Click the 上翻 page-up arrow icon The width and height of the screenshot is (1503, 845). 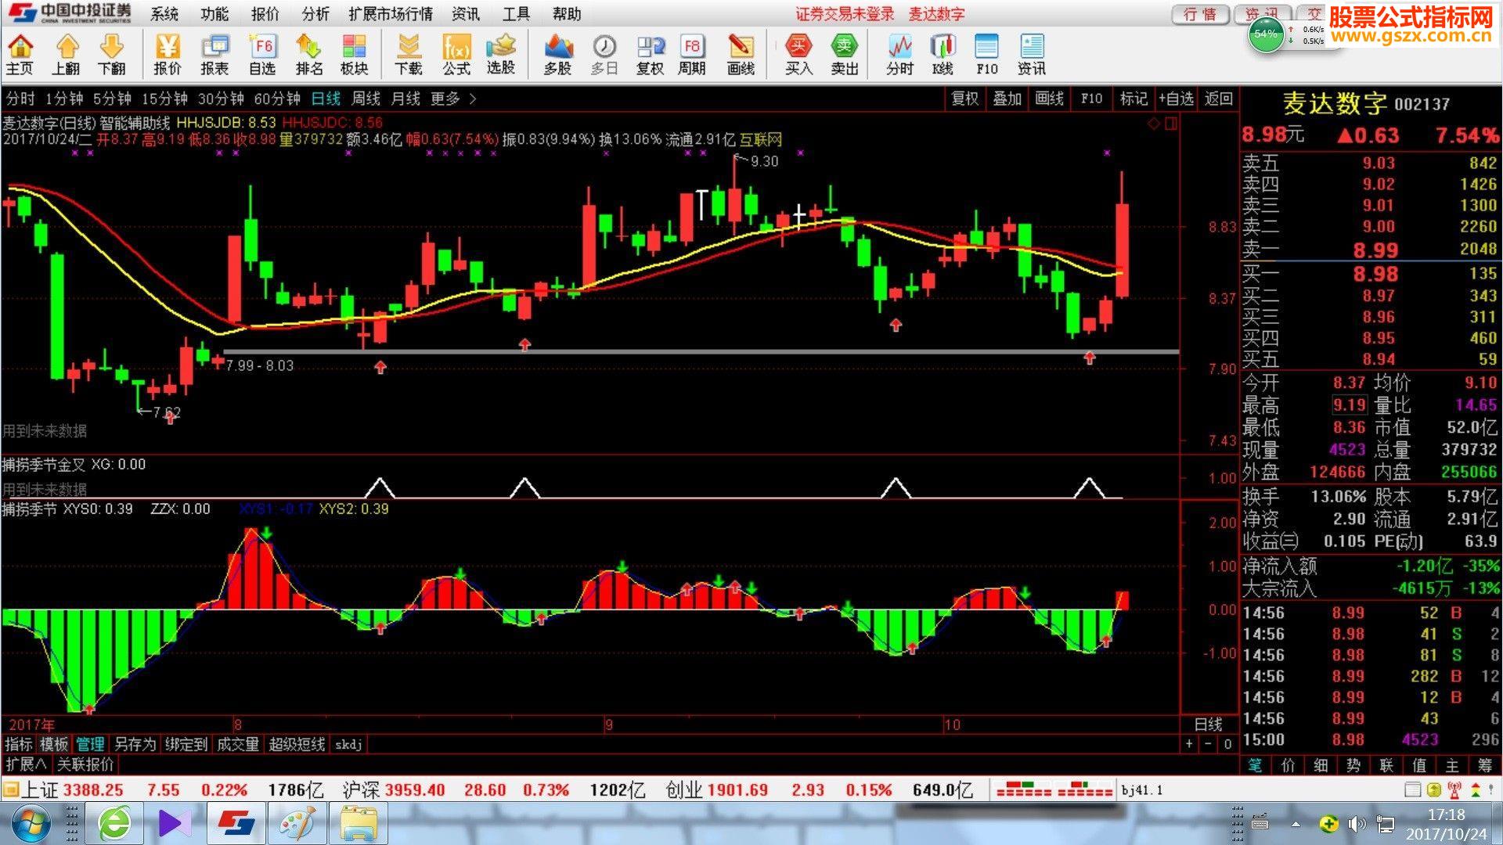tap(67, 55)
